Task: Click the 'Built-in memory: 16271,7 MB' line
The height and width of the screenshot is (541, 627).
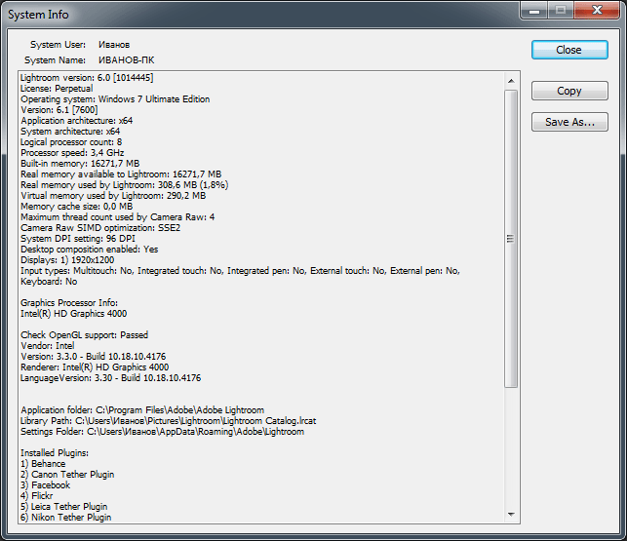Action: 80,164
